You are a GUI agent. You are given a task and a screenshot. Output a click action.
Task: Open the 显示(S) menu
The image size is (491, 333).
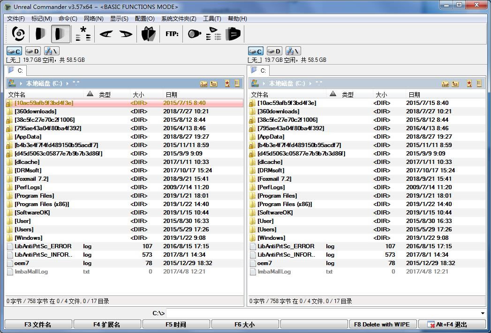(119, 18)
